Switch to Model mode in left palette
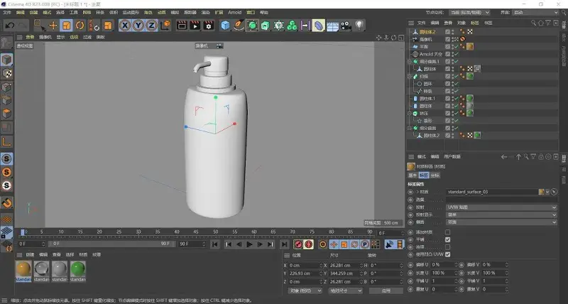The width and height of the screenshot is (568, 304). click(6, 60)
